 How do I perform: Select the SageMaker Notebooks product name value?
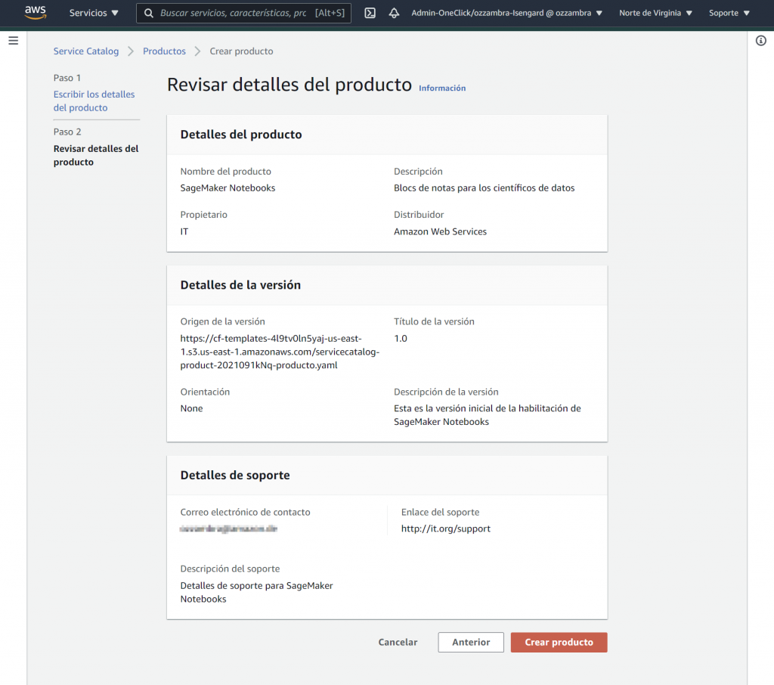click(x=228, y=188)
